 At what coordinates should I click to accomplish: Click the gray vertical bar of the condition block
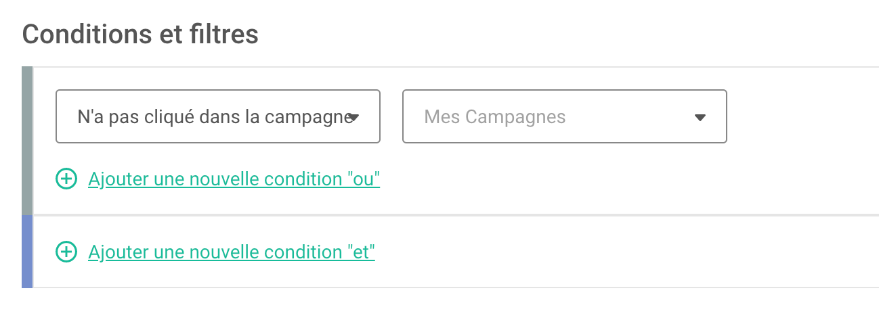27,141
